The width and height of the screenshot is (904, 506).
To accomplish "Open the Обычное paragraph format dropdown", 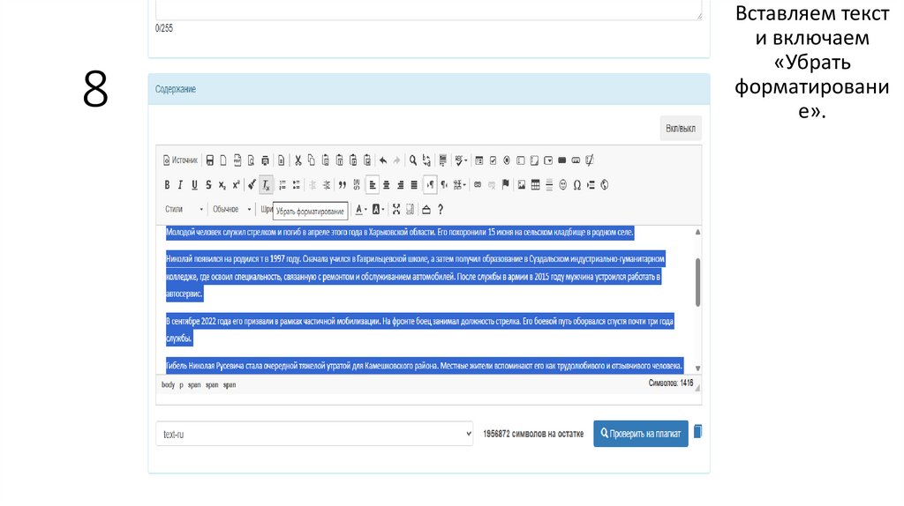I will (x=232, y=210).
